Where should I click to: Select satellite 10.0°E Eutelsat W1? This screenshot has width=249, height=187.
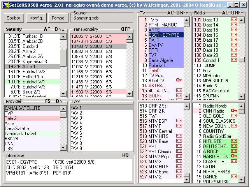click(x=32, y=82)
